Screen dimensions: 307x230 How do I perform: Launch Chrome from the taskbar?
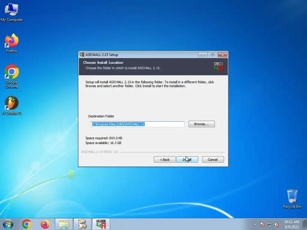27,224
